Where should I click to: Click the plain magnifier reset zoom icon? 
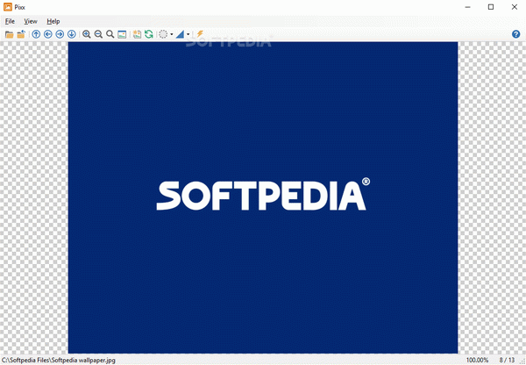point(110,34)
